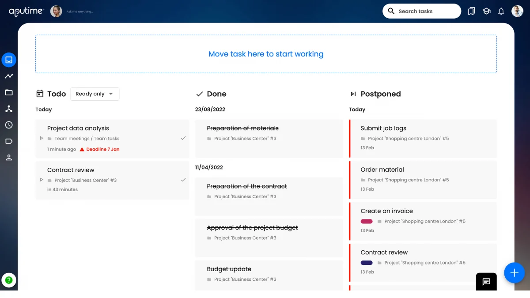The height and width of the screenshot is (298, 530).
Task: Click the Postponed skip-forward header icon
Action: 353,94
